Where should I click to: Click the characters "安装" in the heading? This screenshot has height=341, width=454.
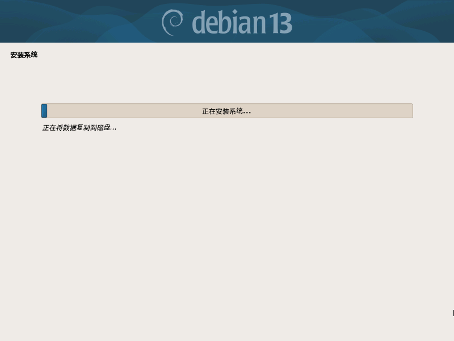(17, 55)
